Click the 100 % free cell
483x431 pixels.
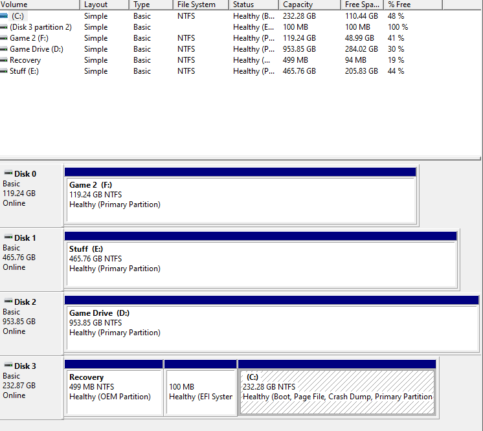[398, 27]
